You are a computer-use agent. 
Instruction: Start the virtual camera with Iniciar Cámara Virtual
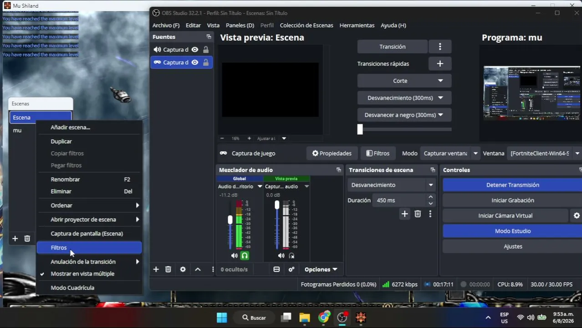click(505, 215)
